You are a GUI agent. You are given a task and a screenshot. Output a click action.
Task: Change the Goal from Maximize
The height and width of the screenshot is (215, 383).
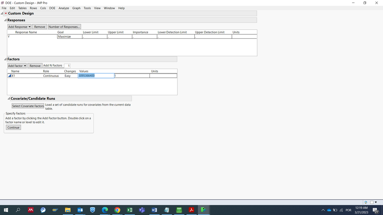click(70, 37)
